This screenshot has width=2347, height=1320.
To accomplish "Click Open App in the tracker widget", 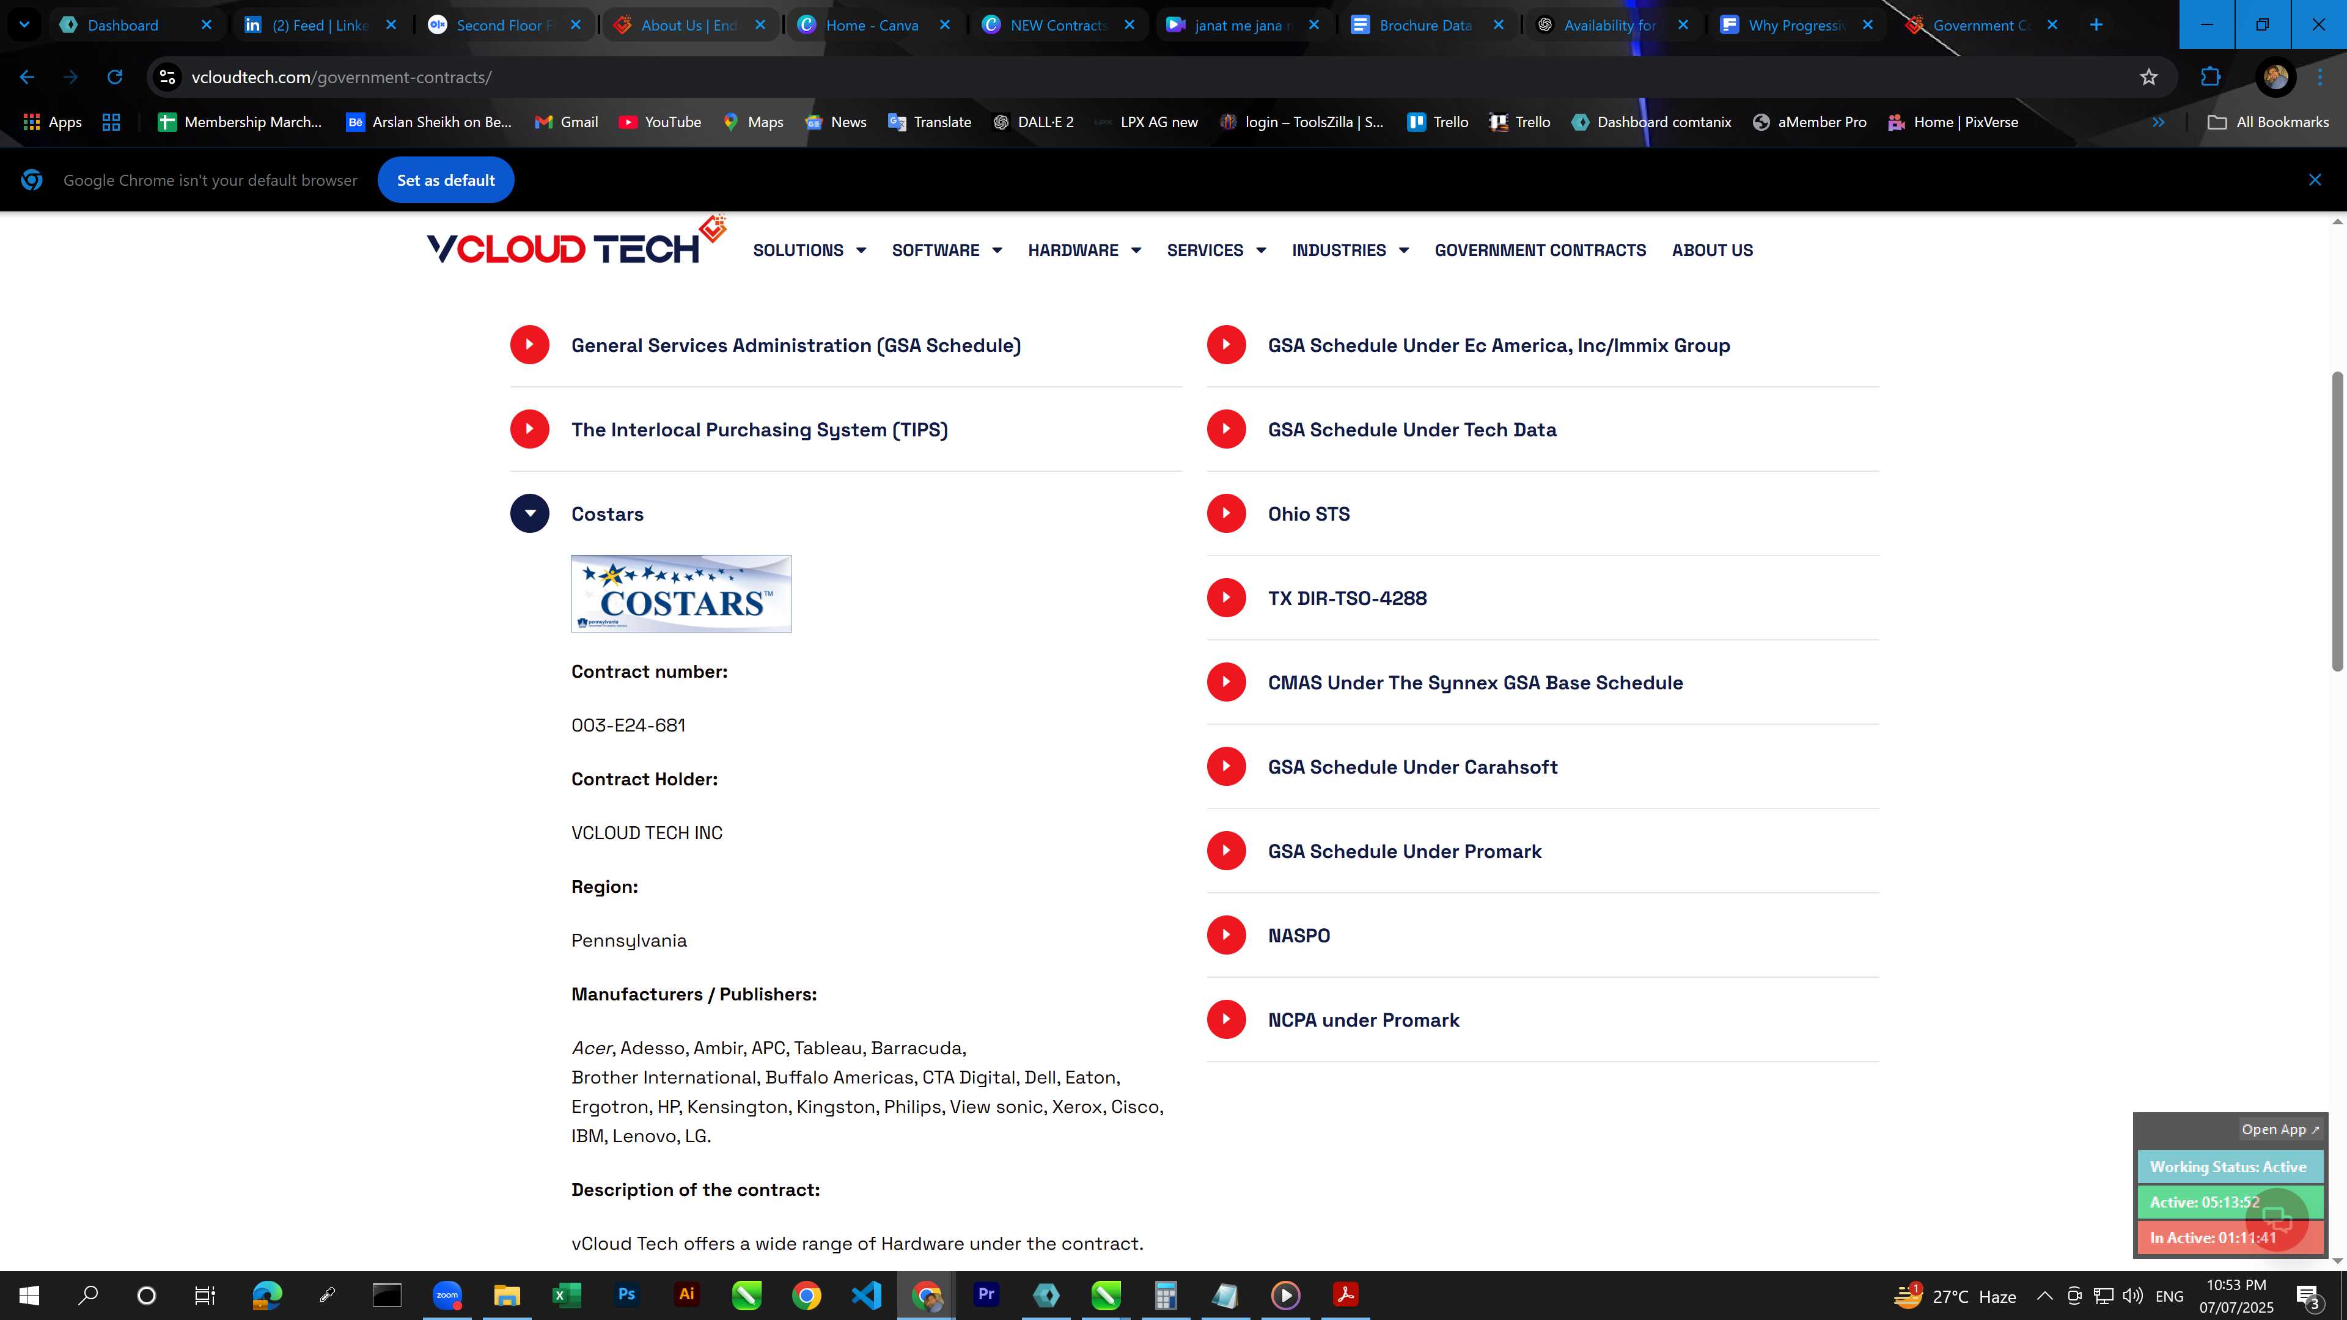I will 2280,1129.
